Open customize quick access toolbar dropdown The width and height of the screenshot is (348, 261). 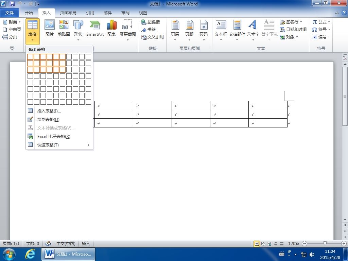38,4
